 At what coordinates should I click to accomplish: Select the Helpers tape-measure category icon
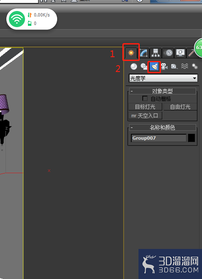[x=174, y=66]
